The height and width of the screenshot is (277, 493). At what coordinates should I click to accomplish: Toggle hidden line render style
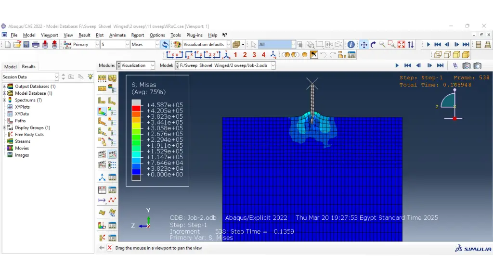tap(447, 55)
